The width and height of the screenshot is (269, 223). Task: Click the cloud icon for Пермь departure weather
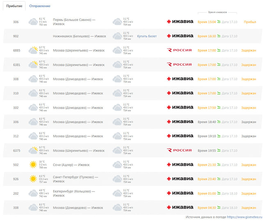33,22
